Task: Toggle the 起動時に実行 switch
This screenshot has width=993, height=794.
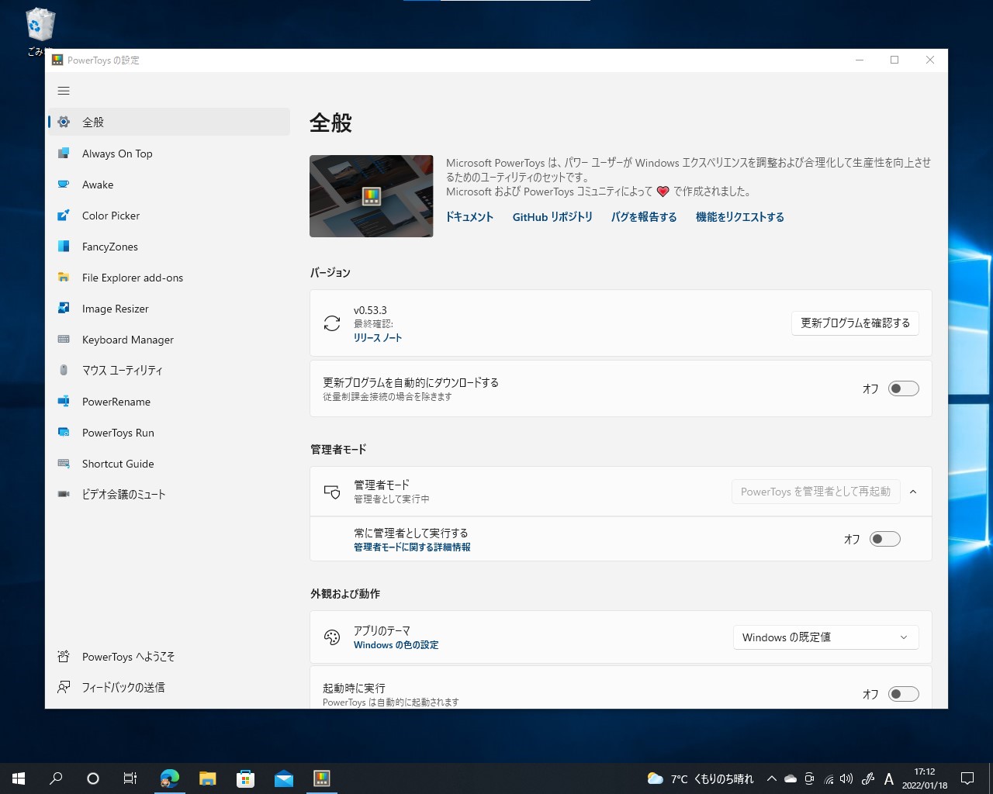Action: (904, 694)
